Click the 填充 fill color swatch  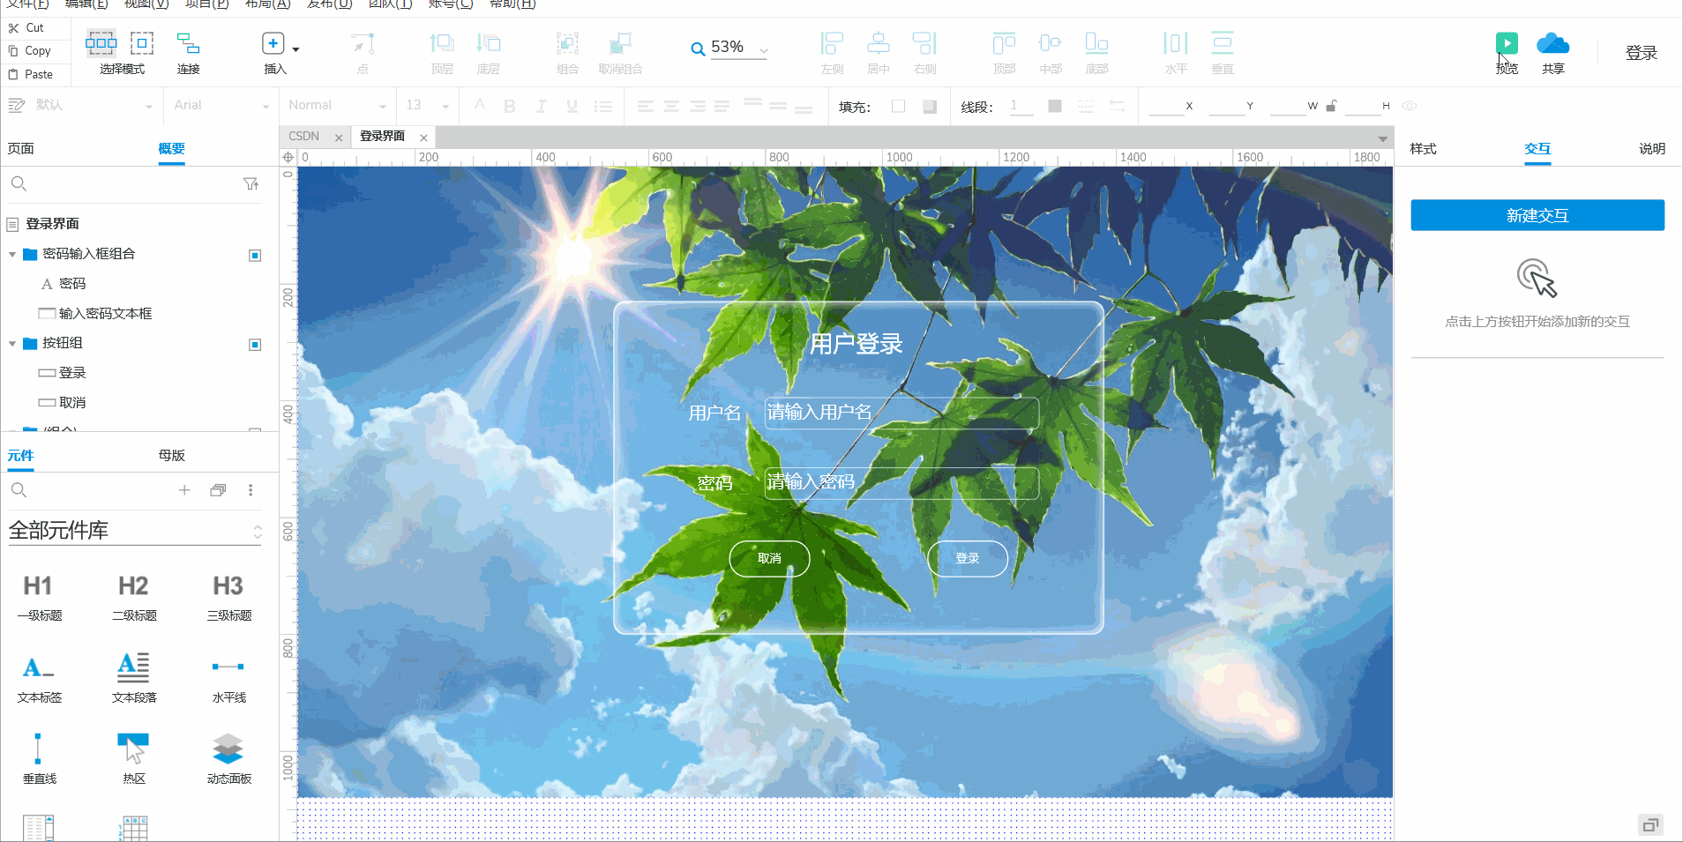898,106
